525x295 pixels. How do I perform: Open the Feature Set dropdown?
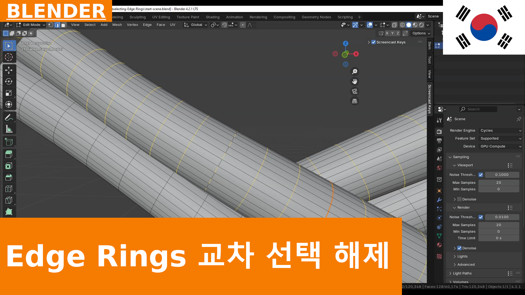point(500,138)
